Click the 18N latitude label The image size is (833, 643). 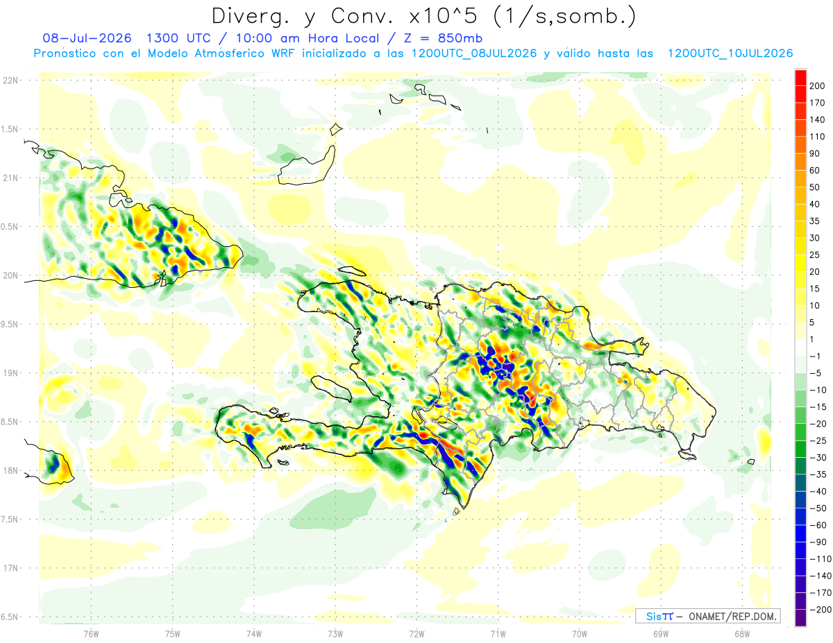tap(10, 470)
